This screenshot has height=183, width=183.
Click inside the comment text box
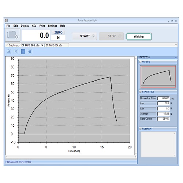157,144
